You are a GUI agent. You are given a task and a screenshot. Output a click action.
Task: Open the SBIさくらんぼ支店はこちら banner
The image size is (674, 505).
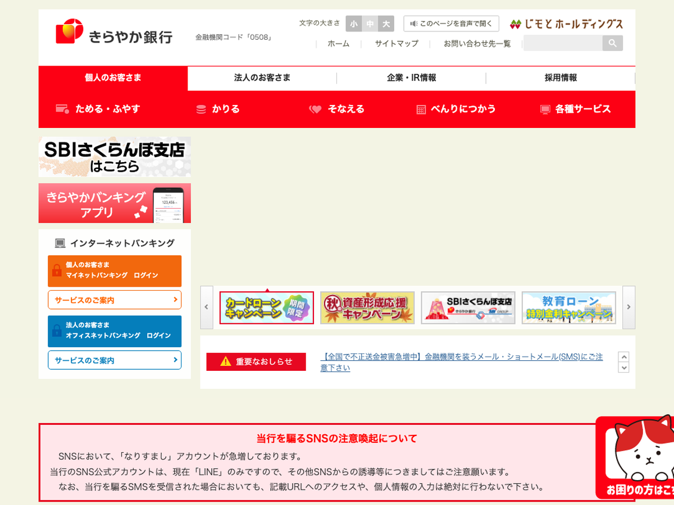click(x=115, y=157)
